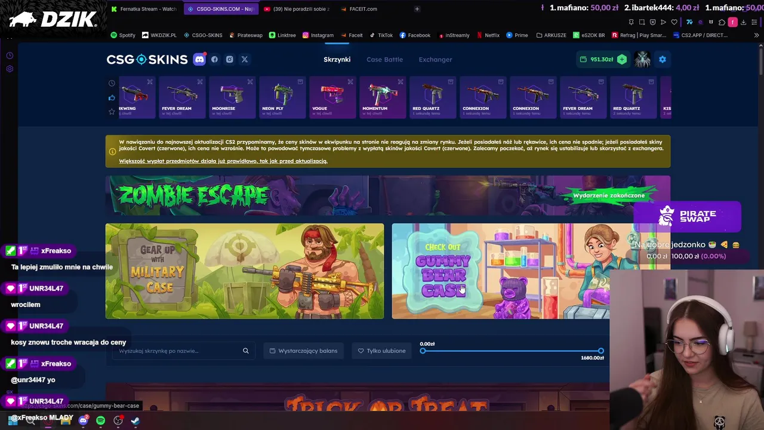Open Spotify from the Windows taskbar

(100, 420)
